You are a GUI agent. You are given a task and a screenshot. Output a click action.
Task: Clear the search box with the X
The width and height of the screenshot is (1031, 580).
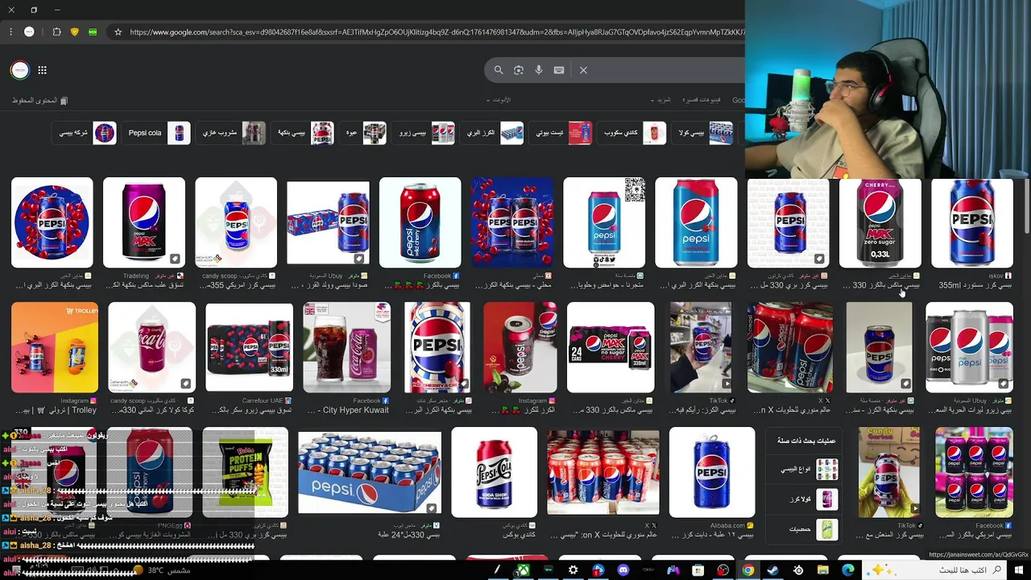pos(583,70)
